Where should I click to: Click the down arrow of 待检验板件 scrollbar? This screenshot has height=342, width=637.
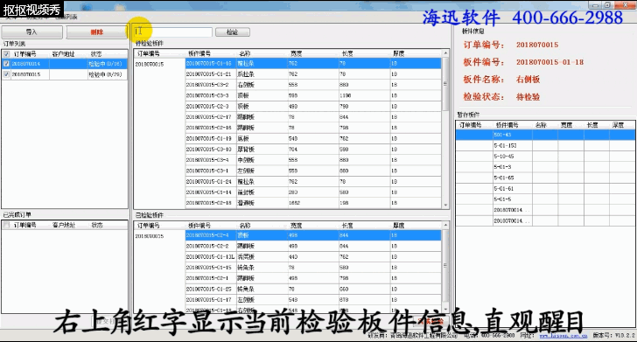click(x=445, y=206)
